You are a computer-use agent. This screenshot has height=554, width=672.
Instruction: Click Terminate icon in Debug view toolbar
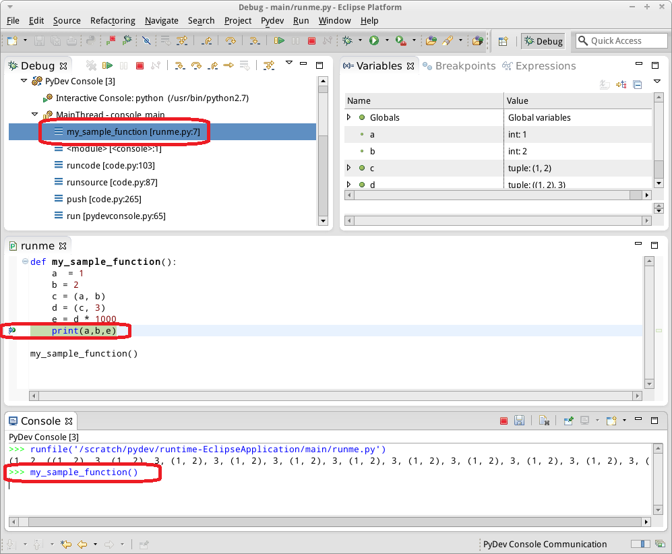[x=140, y=65]
